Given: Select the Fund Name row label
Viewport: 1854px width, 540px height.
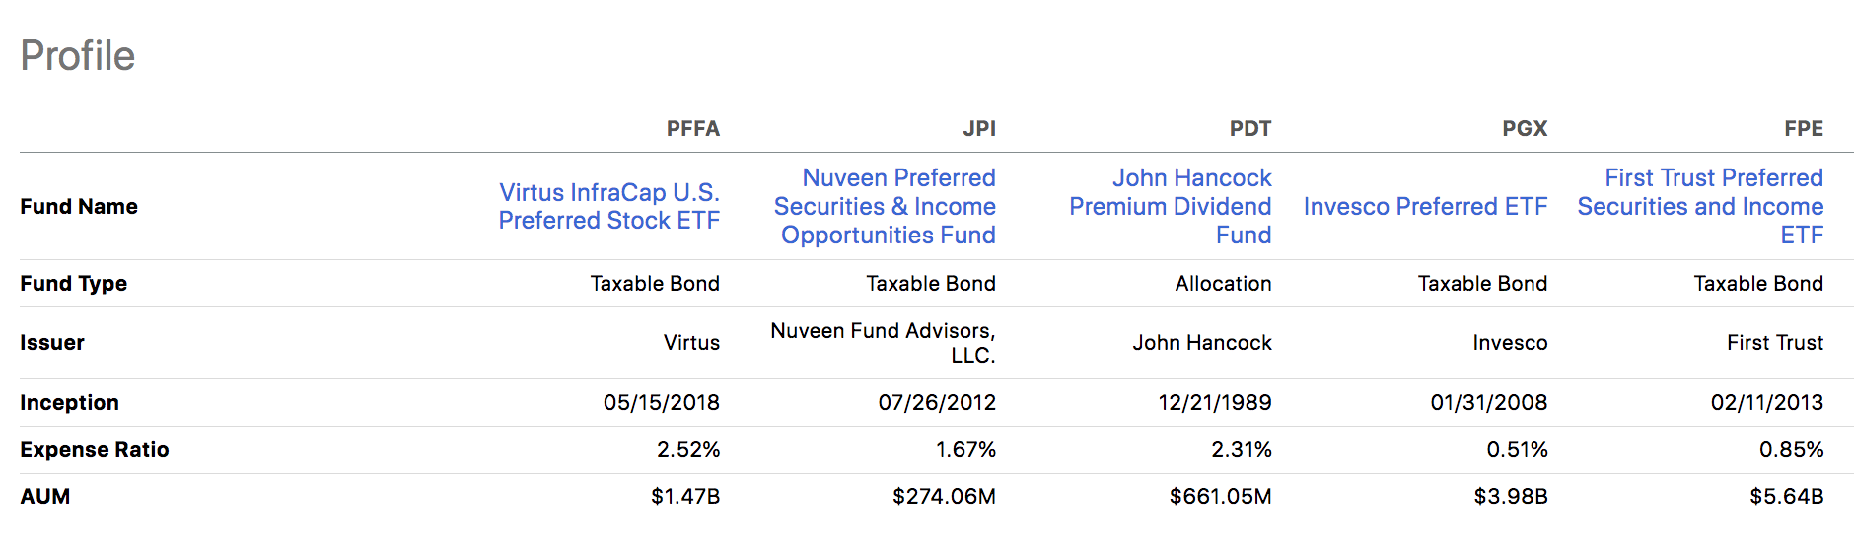Looking at the screenshot, I should (79, 206).
